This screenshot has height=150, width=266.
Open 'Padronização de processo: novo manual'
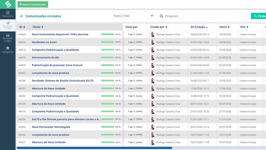pos(57,65)
